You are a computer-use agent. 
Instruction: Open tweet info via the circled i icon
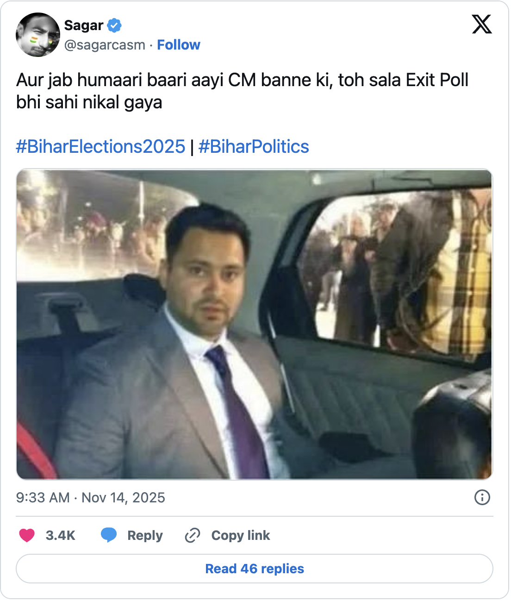pyautogui.click(x=483, y=498)
